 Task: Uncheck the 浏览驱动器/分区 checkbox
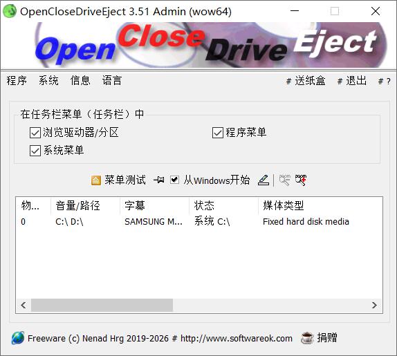point(35,133)
